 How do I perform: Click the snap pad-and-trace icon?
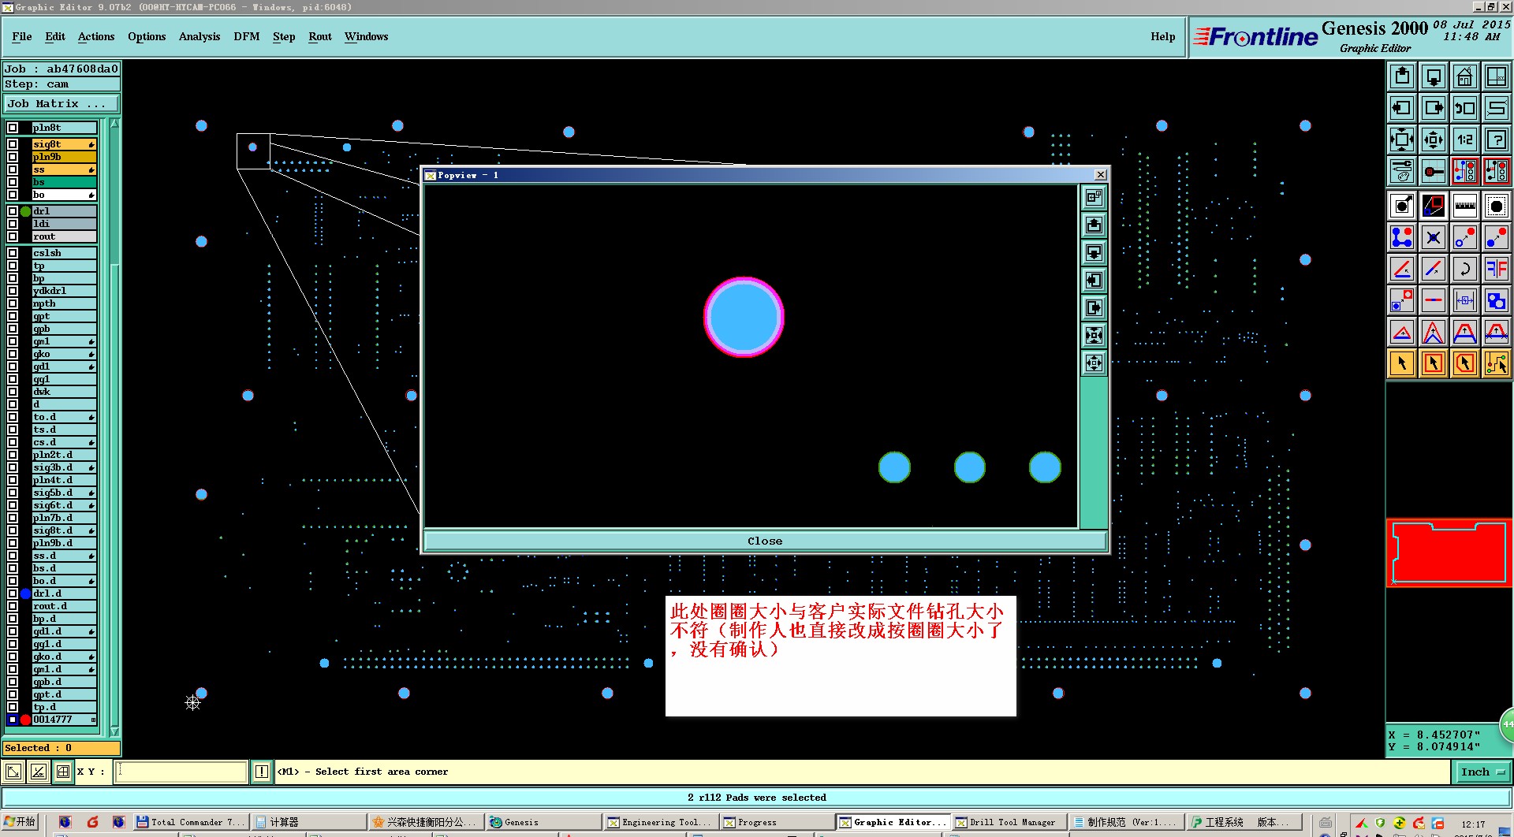click(1434, 171)
